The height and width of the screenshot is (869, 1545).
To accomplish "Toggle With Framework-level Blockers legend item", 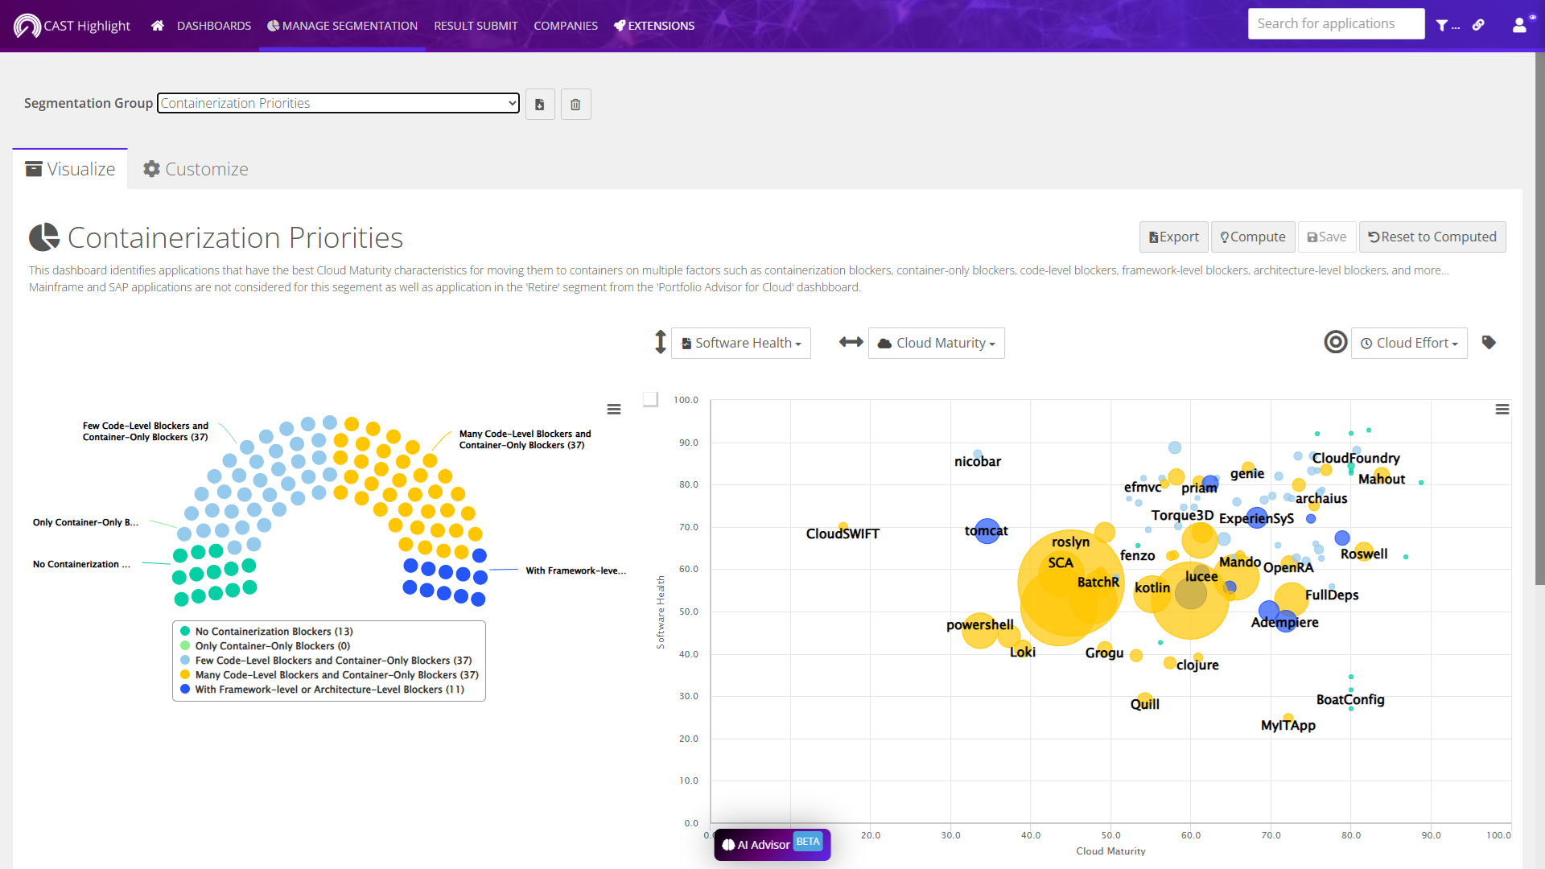I will 329,690.
